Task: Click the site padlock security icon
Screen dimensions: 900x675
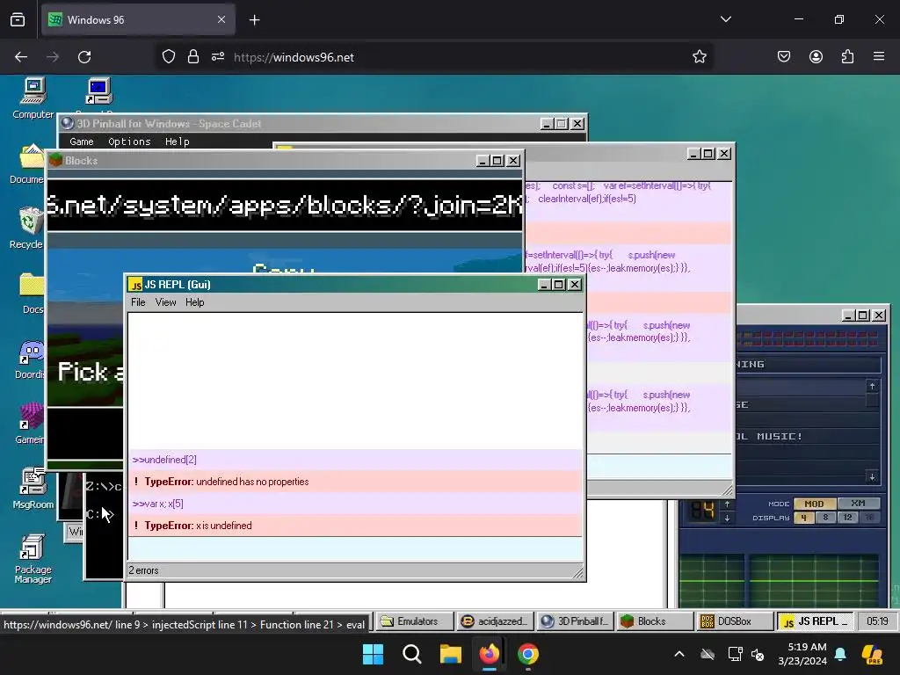Action: click(193, 57)
